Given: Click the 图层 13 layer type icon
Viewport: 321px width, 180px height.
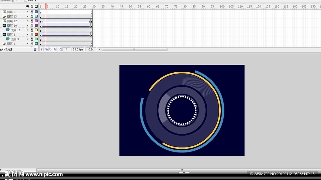Looking at the screenshot, I should pos(4,16).
